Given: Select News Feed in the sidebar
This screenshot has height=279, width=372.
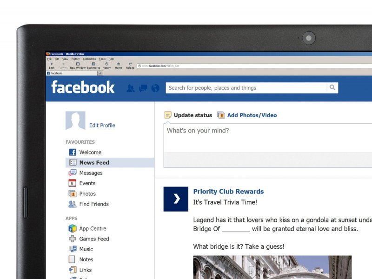Looking at the screenshot, I should point(110,162).
